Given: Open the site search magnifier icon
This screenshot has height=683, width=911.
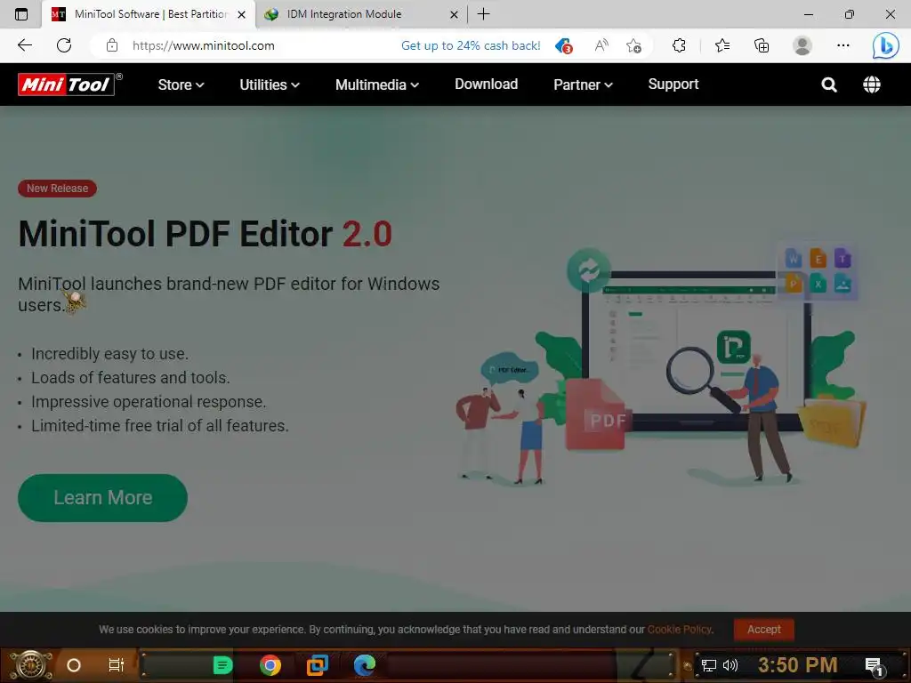Looking at the screenshot, I should click(x=829, y=84).
